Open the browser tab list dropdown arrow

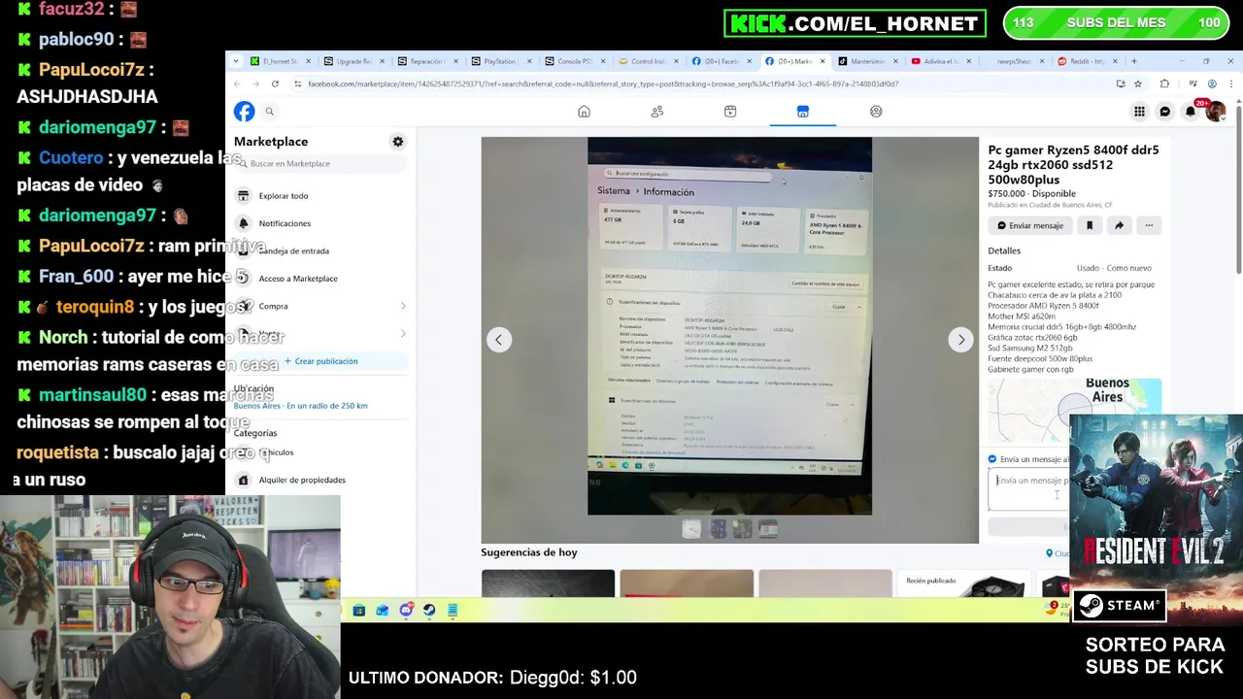235,61
